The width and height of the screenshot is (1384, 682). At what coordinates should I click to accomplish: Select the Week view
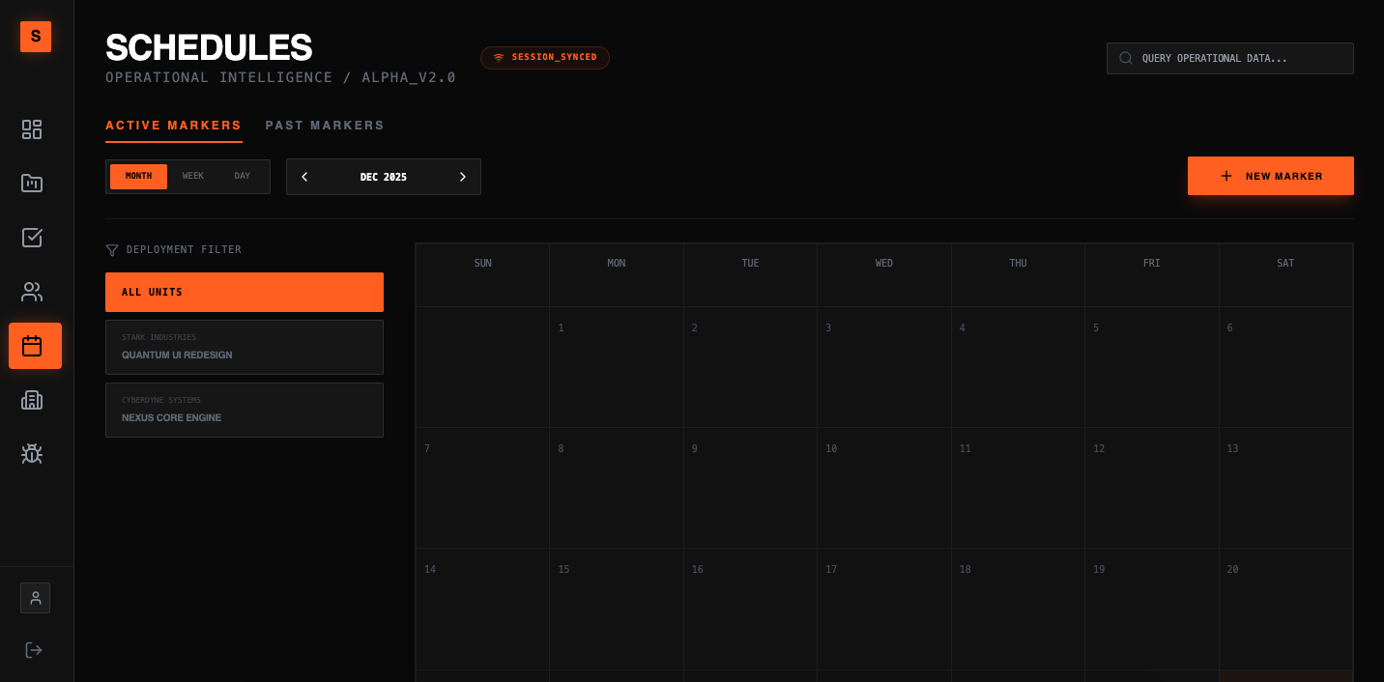(x=193, y=177)
